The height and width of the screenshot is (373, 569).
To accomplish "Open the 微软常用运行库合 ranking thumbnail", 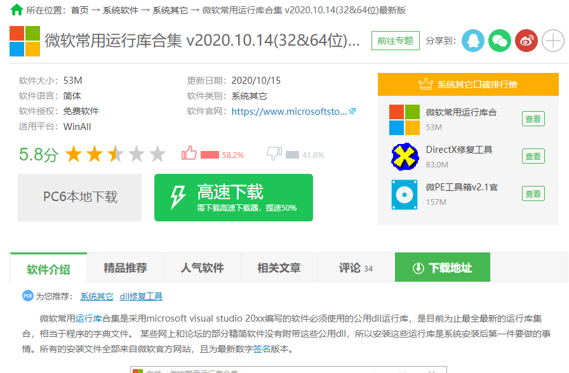I will coord(405,120).
